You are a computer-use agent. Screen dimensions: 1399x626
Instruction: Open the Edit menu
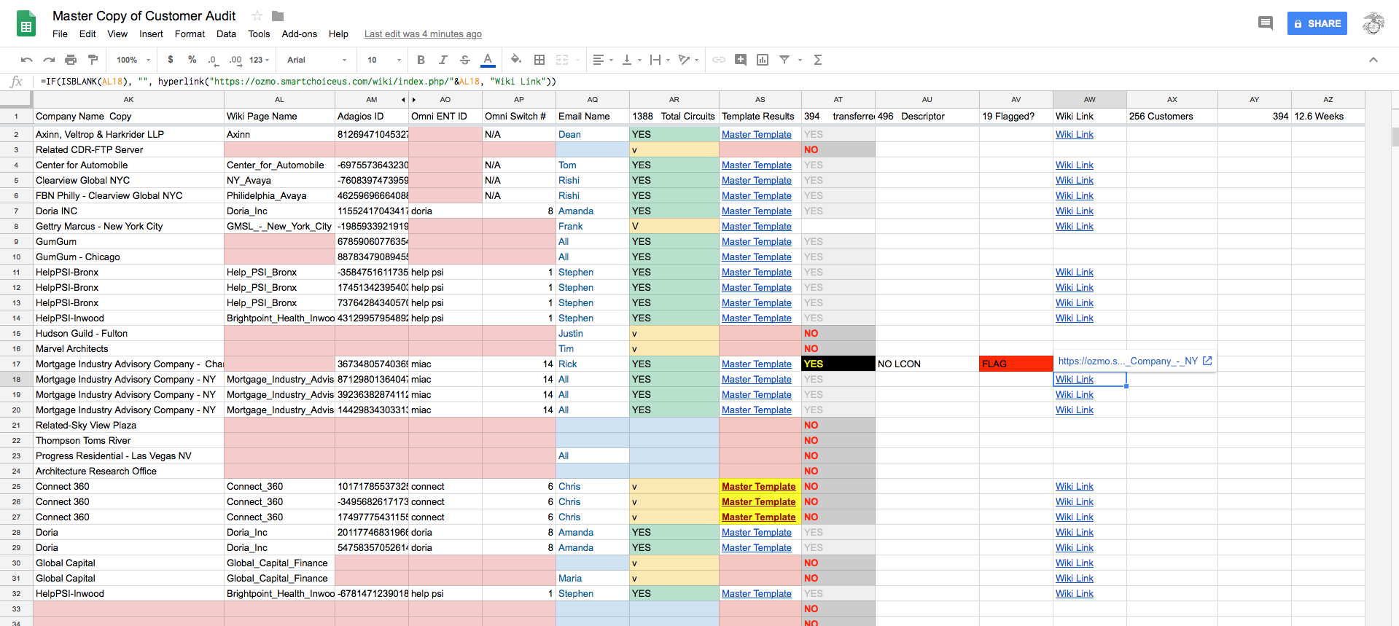point(87,34)
